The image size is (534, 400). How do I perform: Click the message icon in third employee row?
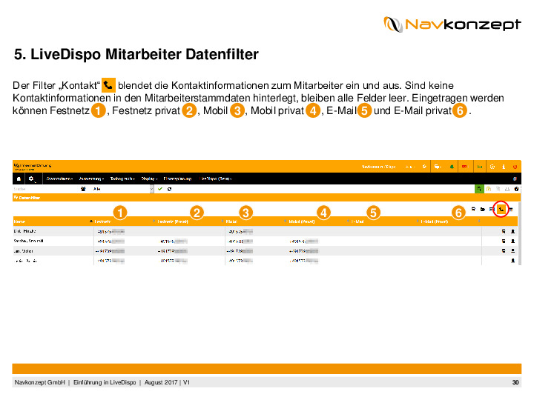[x=504, y=251]
